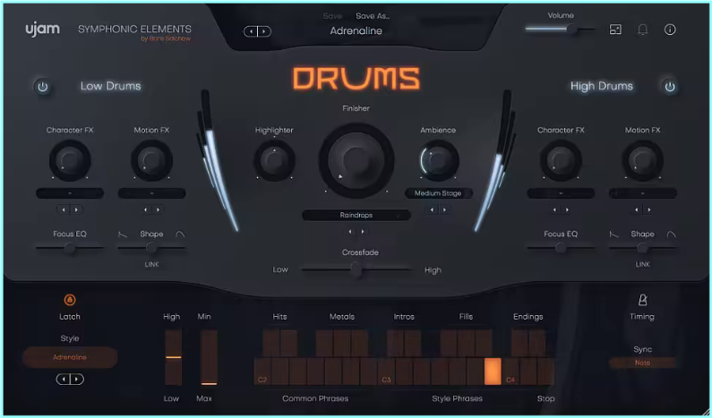712x418 pixels.
Task: Click the Low Drums Motion FX knob
Action: [151, 160]
